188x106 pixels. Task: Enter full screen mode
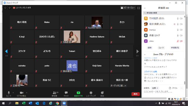pyautogui.click(x=138, y=8)
